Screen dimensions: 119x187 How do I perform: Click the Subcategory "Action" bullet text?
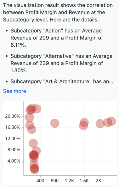pyautogui.click(x=57, y=38)
